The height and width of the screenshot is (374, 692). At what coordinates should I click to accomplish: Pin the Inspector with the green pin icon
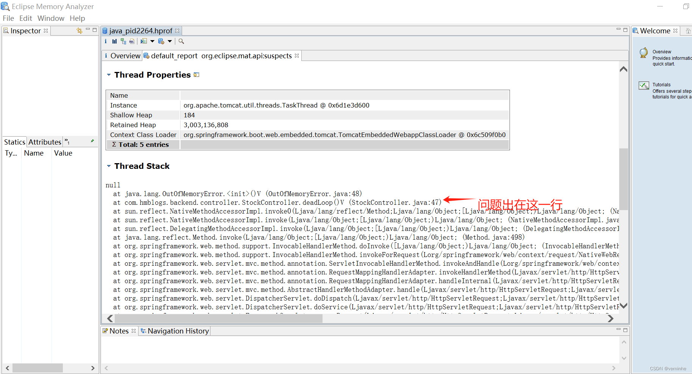pos(92,141)
